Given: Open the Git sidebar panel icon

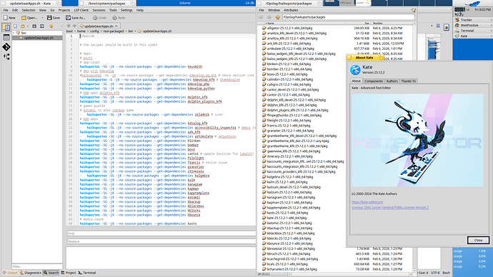Looking at the screenshot, I should pyautogui.click(x=6, y=47).
